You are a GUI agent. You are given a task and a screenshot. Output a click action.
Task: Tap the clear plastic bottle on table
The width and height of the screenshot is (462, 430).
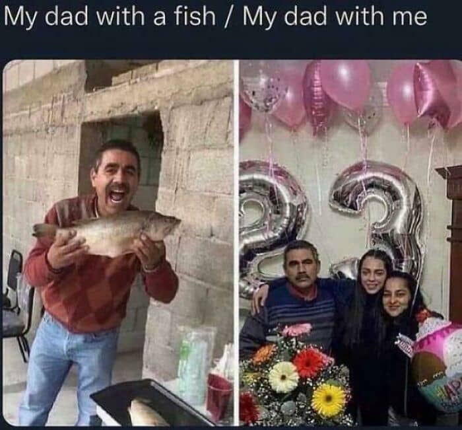[x=192, y=370]
